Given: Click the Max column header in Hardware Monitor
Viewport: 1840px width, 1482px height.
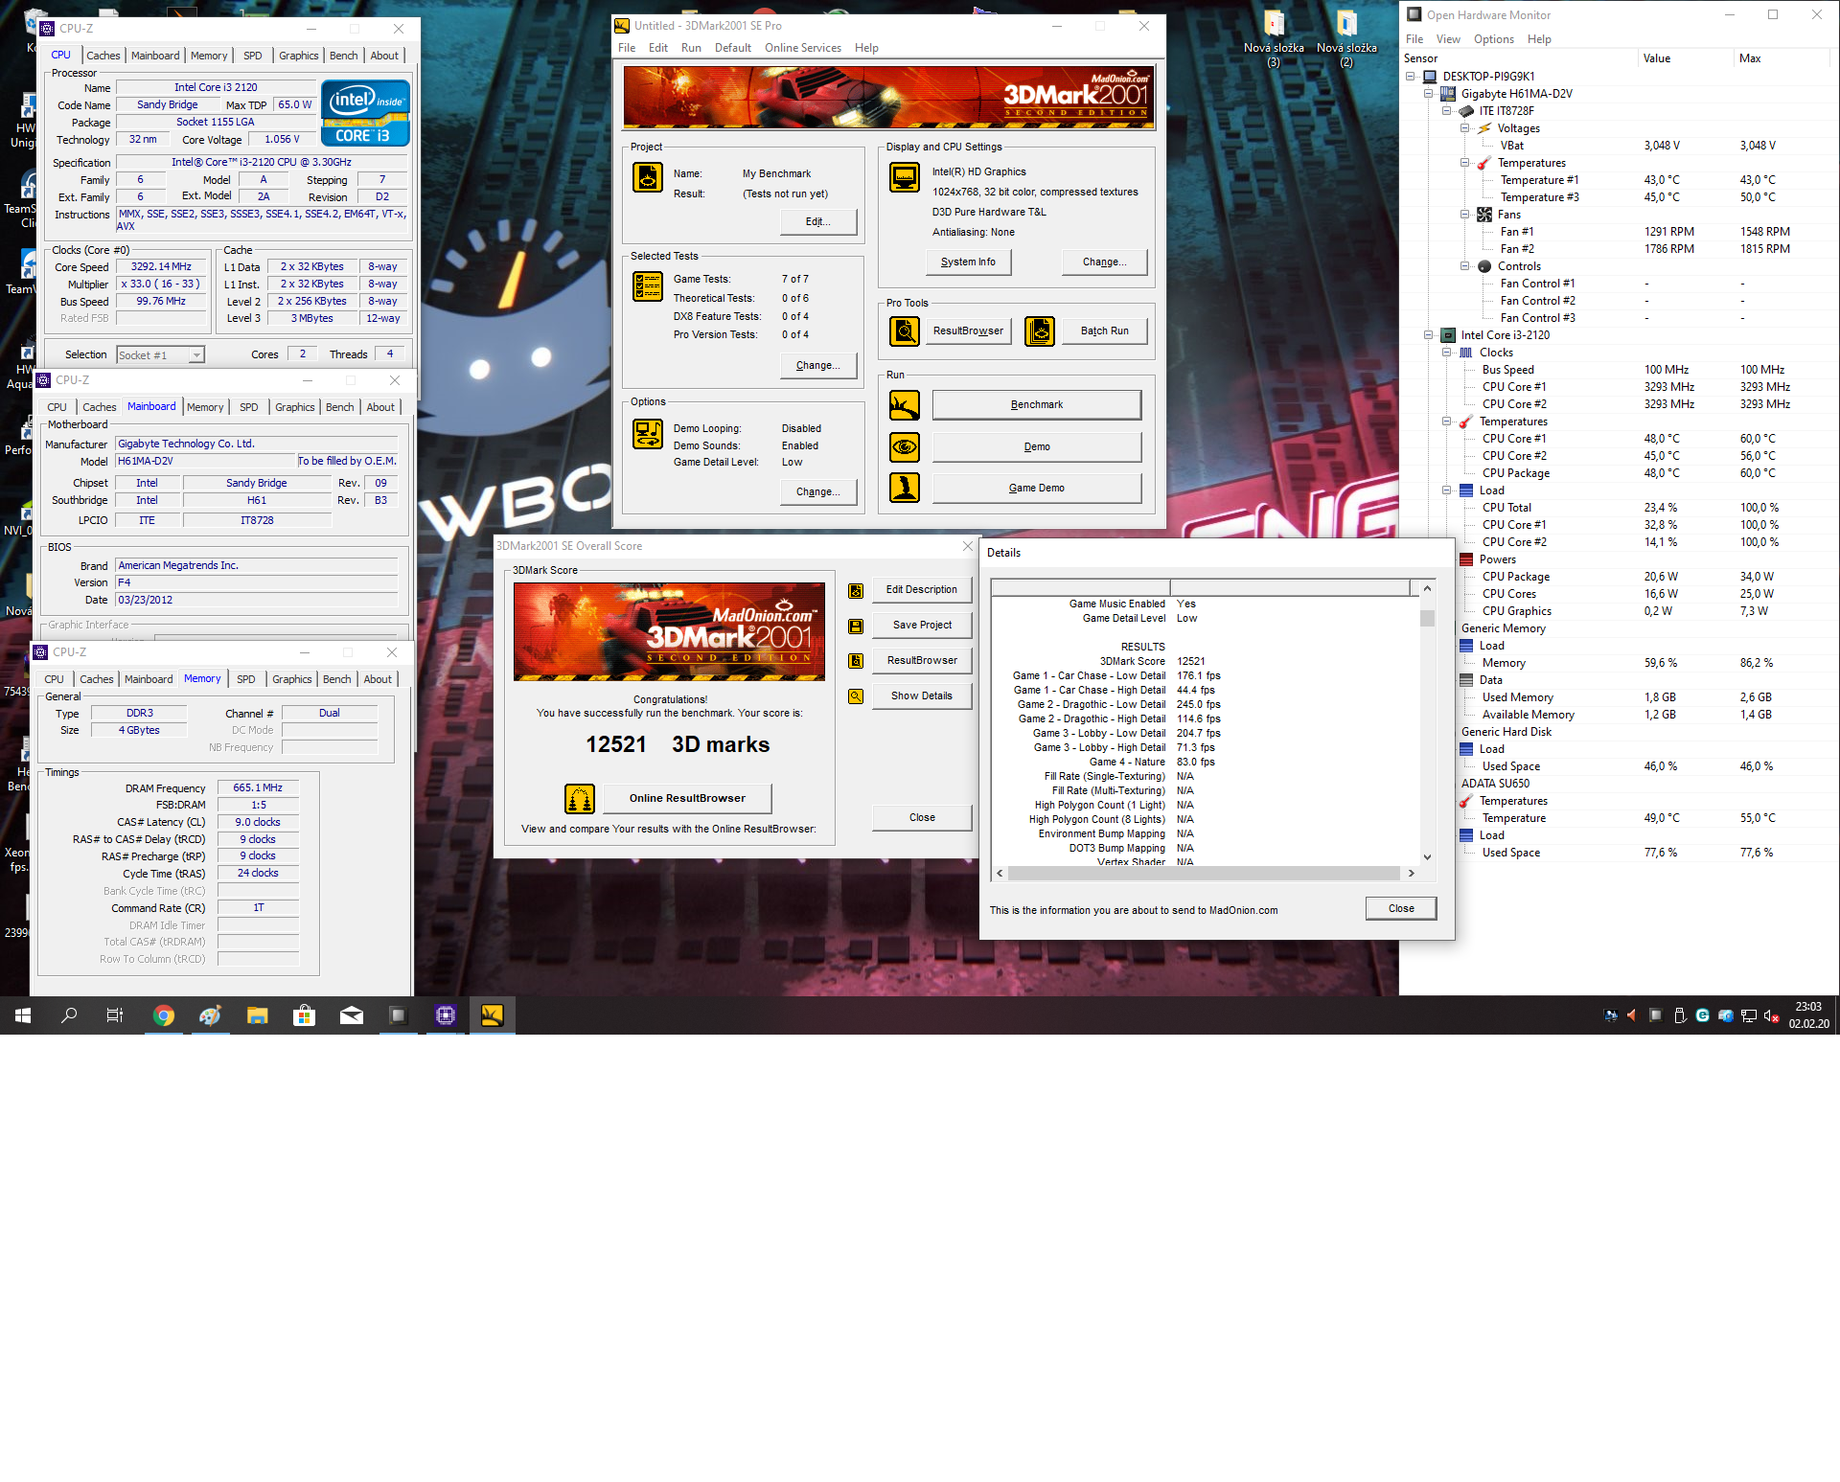Looking at the screenshot, I should click(x=1782, y=58).
